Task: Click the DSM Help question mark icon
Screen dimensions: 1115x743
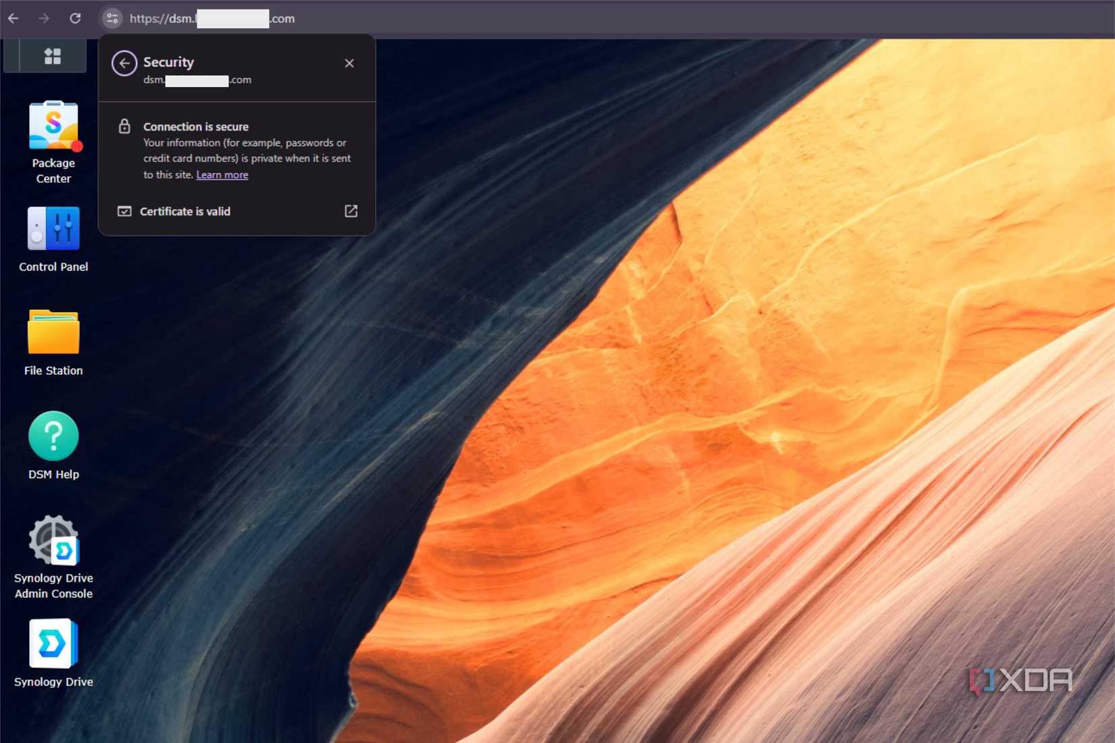Action: tap(53, 436)
